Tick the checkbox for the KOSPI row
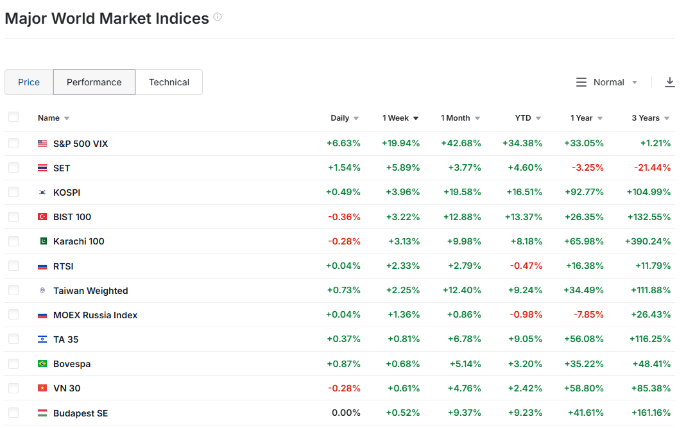686x428 pixels. click(x=13, y=193)
